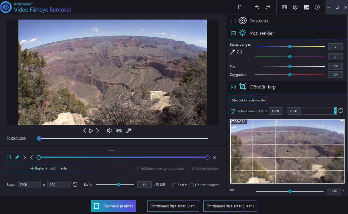The image size is (348, 214).
Task: Open the aspect ratio preset dropdown
Action: (x=335, y=111)
